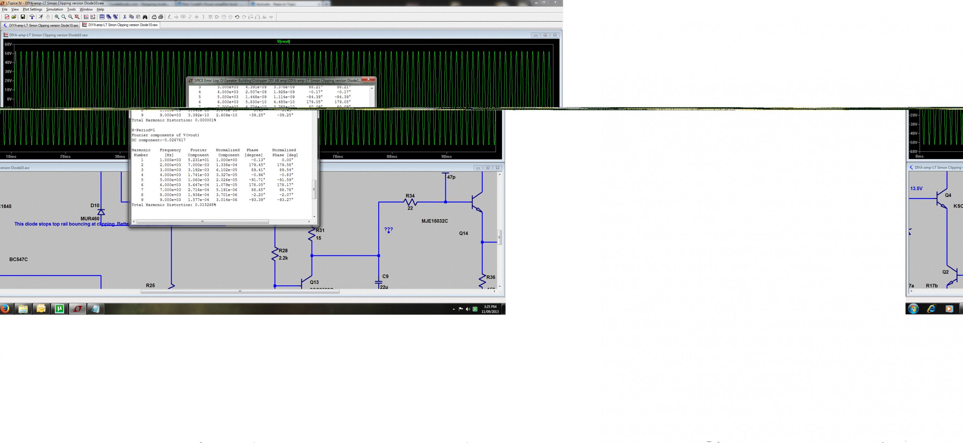Screen dimensions: 963x443
Task: Switch to the Diode10.asc schematic tab
Action: [41, 25]
